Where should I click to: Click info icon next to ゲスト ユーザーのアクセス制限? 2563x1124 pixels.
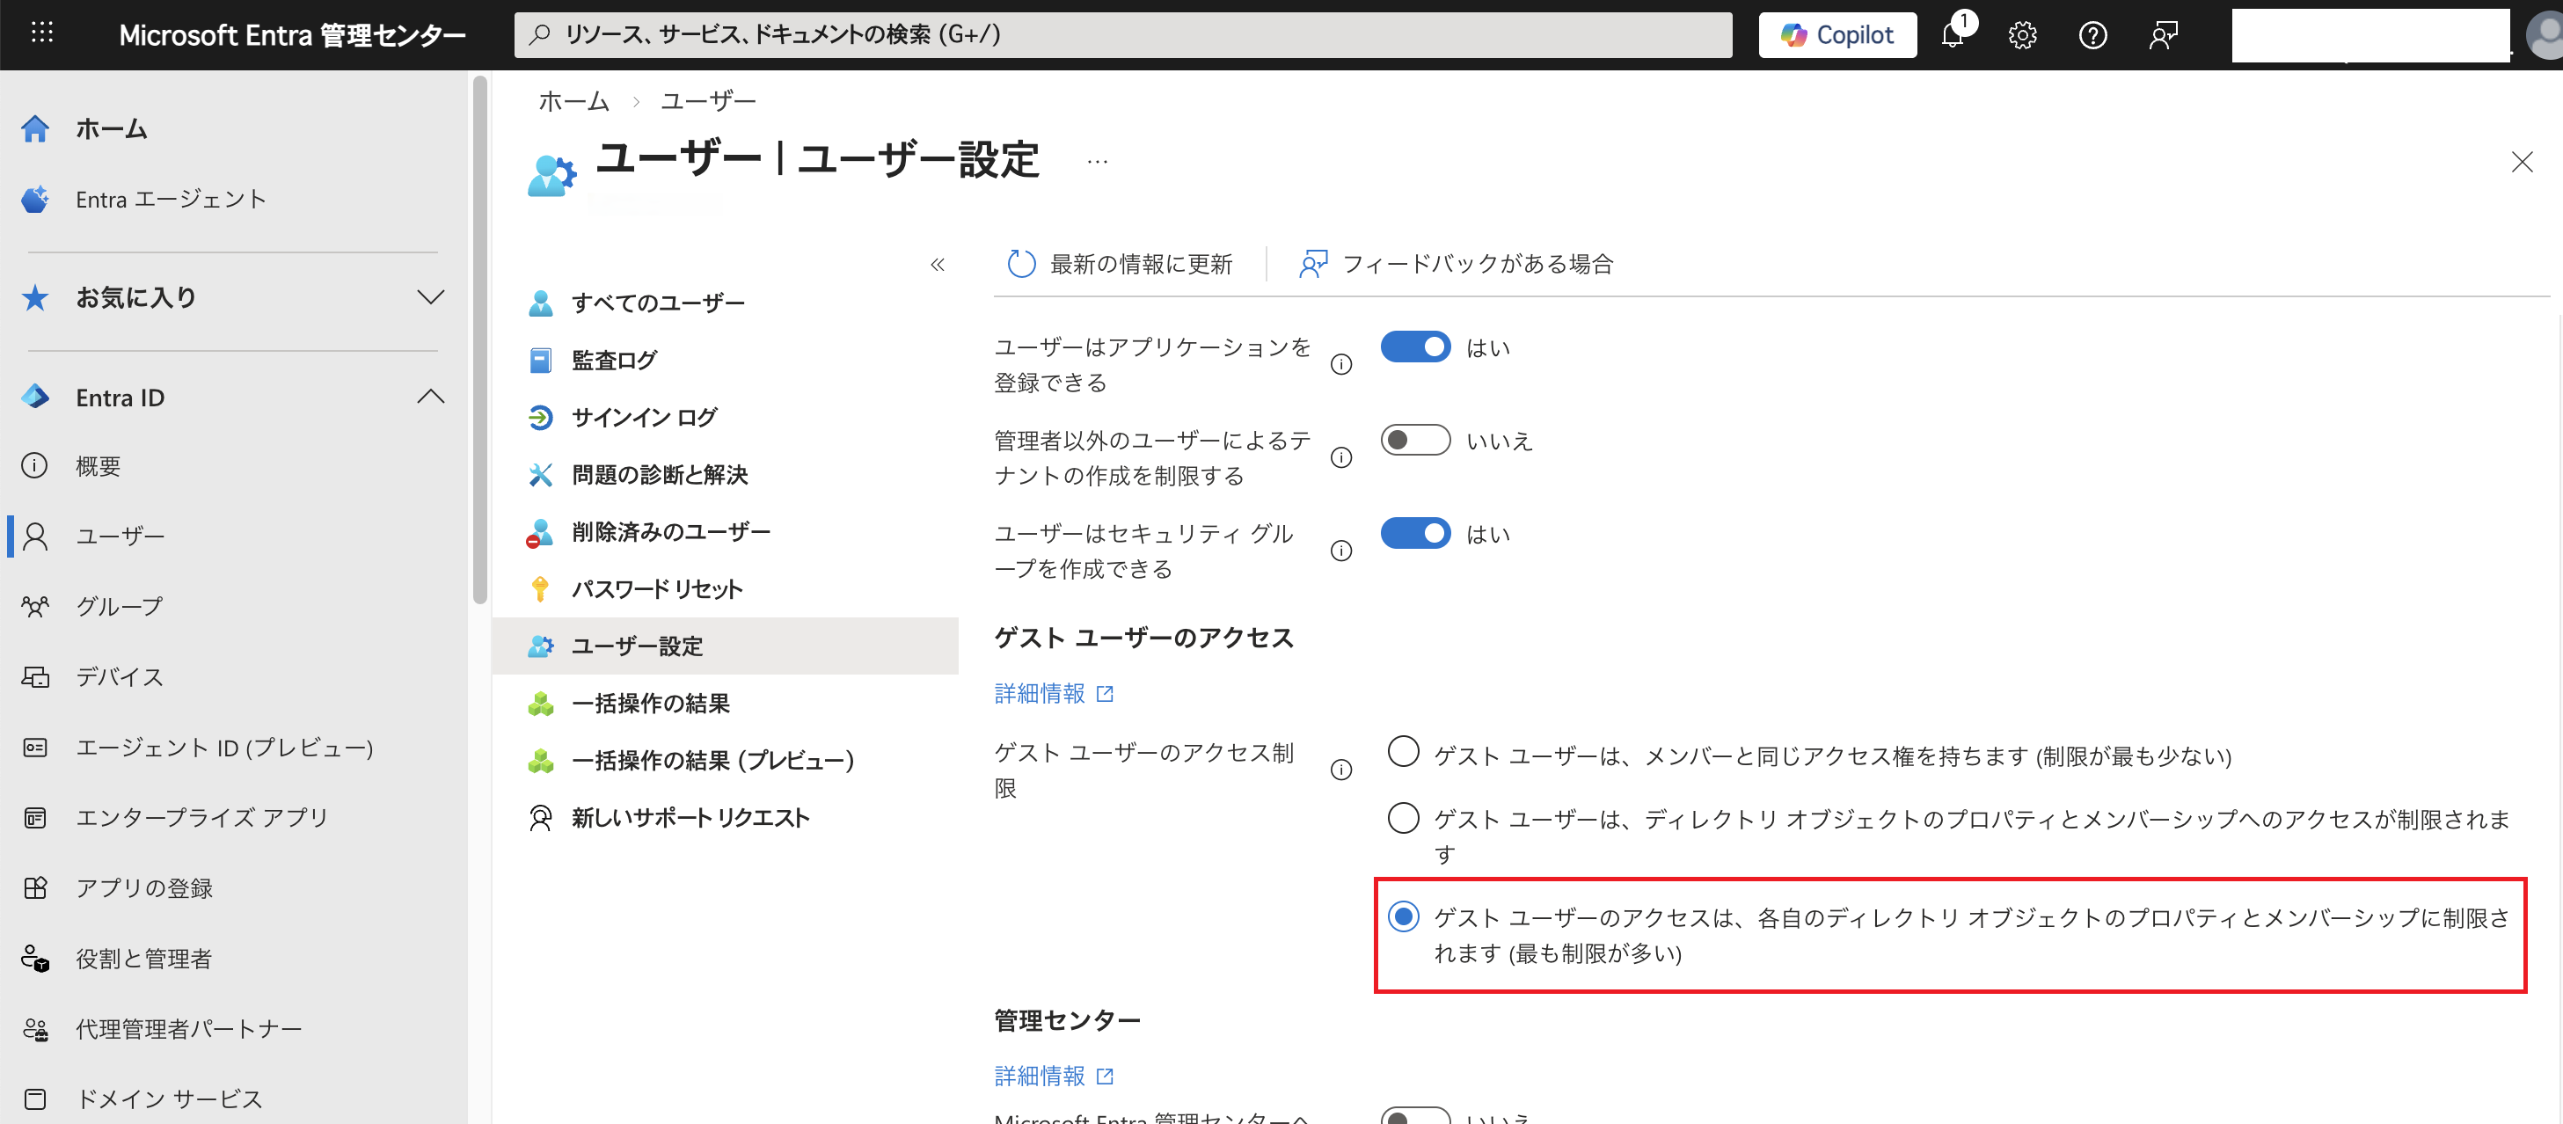pyautogui.click(x=1341, y=770)
